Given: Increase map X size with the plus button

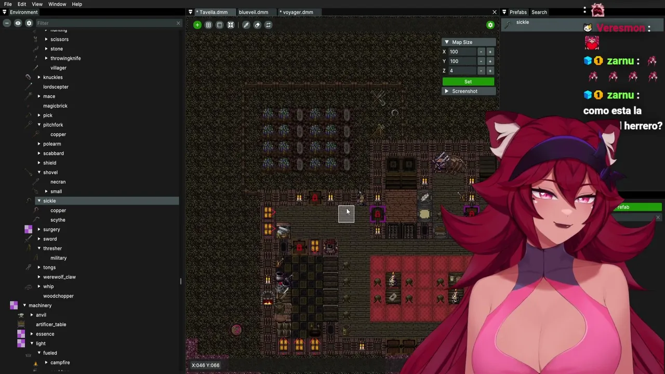Looking at the screenshot, I should (490, 52).
